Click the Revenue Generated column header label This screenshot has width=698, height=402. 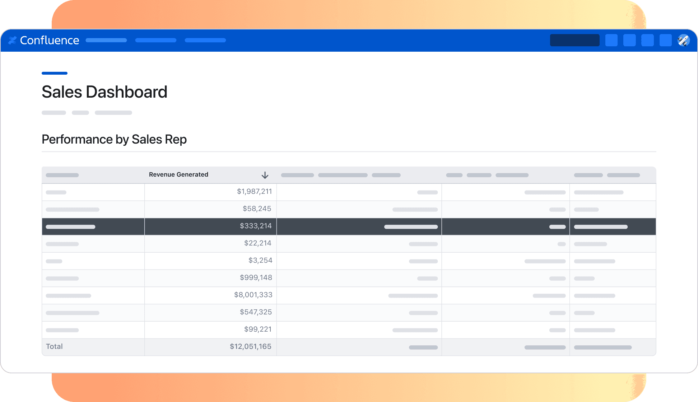[x=178, y=174]
